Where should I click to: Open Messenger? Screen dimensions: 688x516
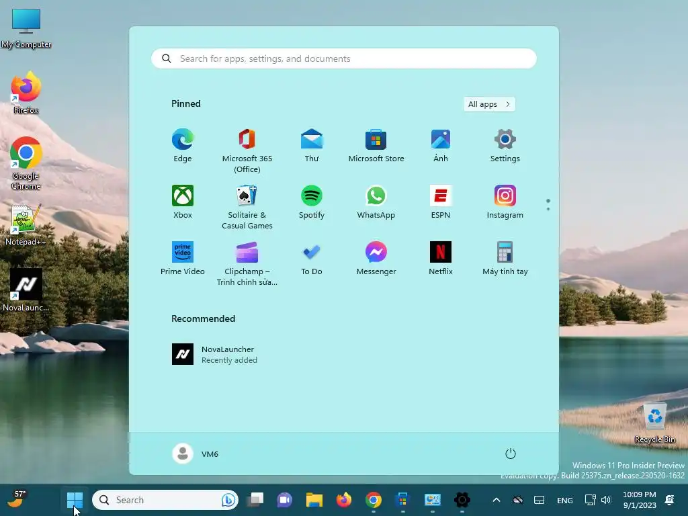(376, 259)
